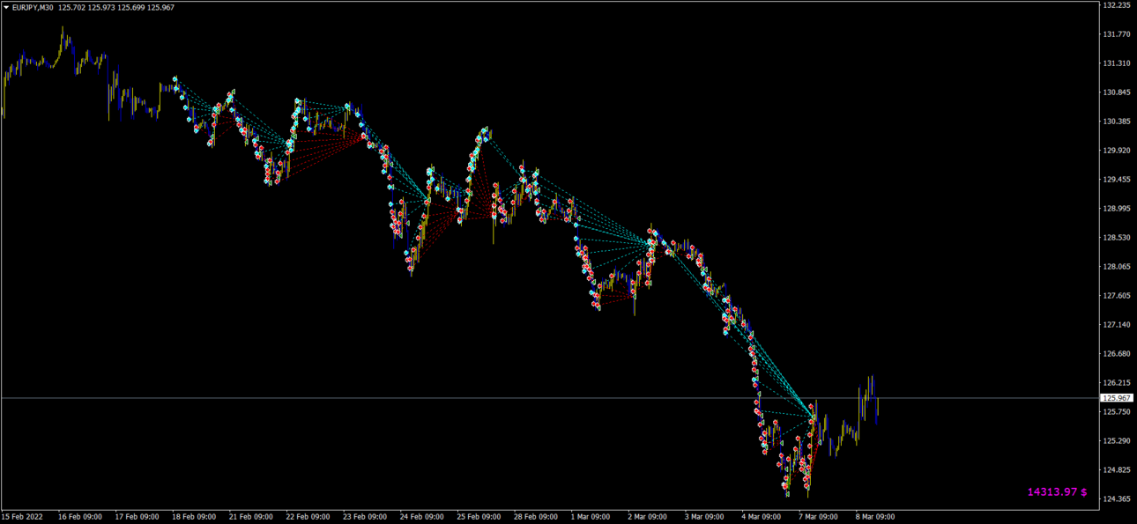Click the 126.215 price axis label
This screenshot has height=524, width=1137.
(x=1117, y=383)
